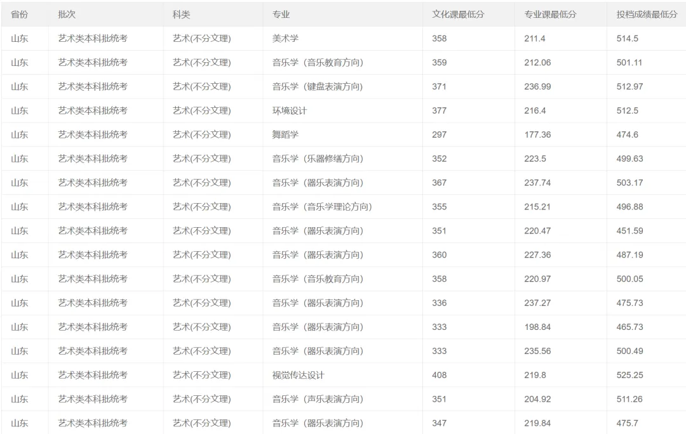
Task: Select the value 219.8 in 视觉传达设计 row
Action: click(x=535, y=375)
